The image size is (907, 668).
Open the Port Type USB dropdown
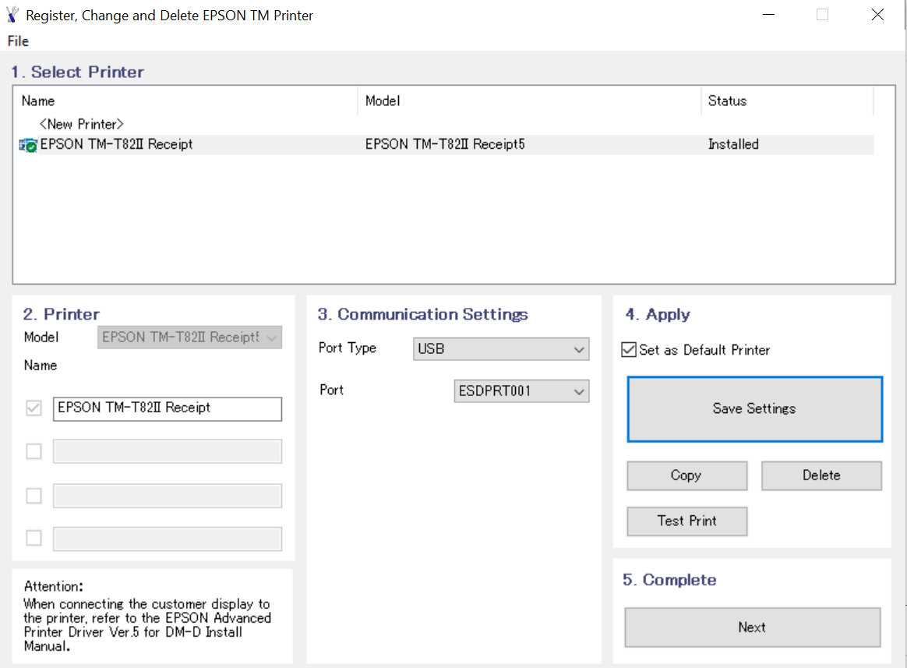coord(501,349)
